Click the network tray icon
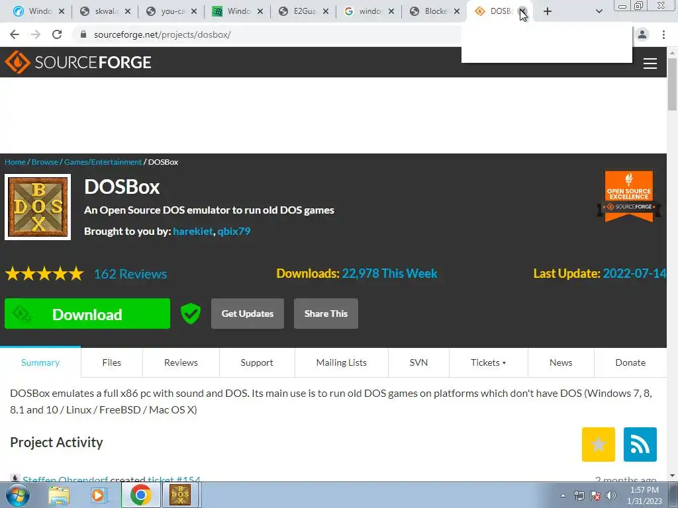Image resolution: width=678 pixels, height=508 pixels. pos(579,495)
